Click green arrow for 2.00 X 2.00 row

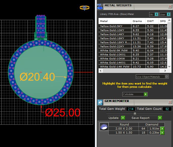click(162, 129)
